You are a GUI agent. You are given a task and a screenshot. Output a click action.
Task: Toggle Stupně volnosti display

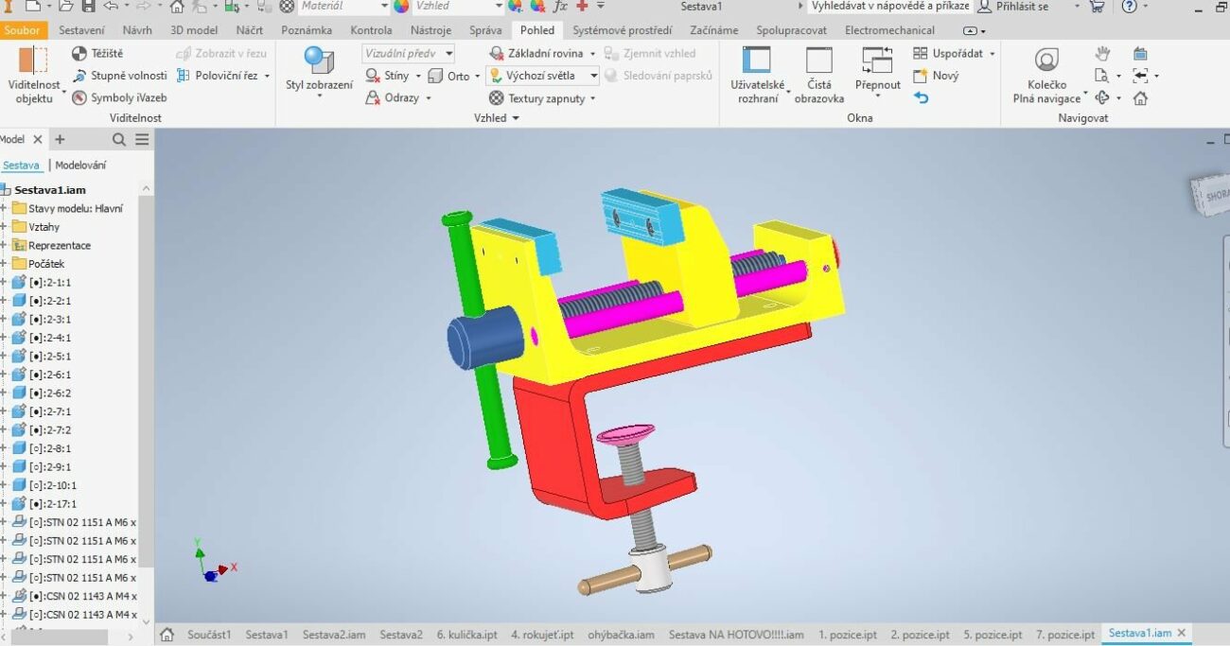click(x=79, y=76)
